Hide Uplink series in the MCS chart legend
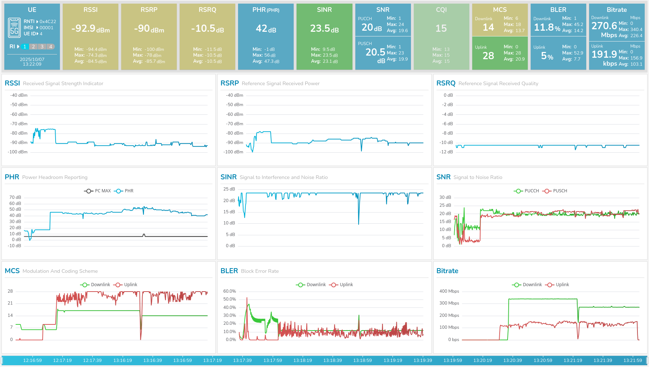Screen dimensions: 649x367 tap(126, 285)
